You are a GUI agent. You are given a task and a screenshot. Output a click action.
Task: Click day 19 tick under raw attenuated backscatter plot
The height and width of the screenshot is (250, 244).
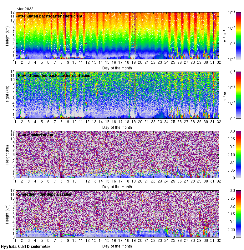click(x=134, y=122)
